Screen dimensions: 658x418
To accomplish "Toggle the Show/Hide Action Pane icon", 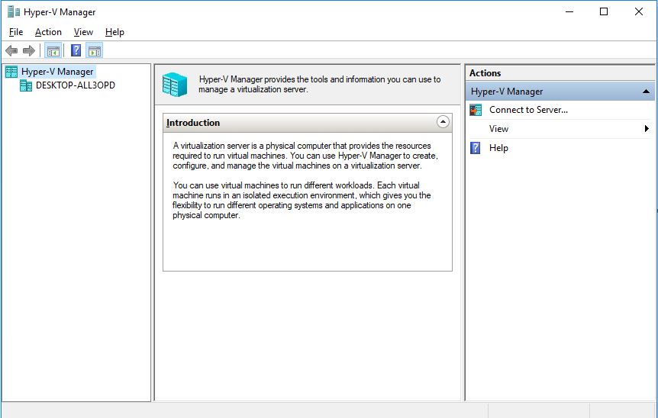I will point(95,51).
